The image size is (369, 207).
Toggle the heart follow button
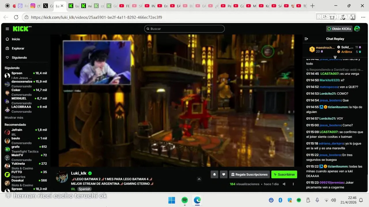[x=224, y=174]
